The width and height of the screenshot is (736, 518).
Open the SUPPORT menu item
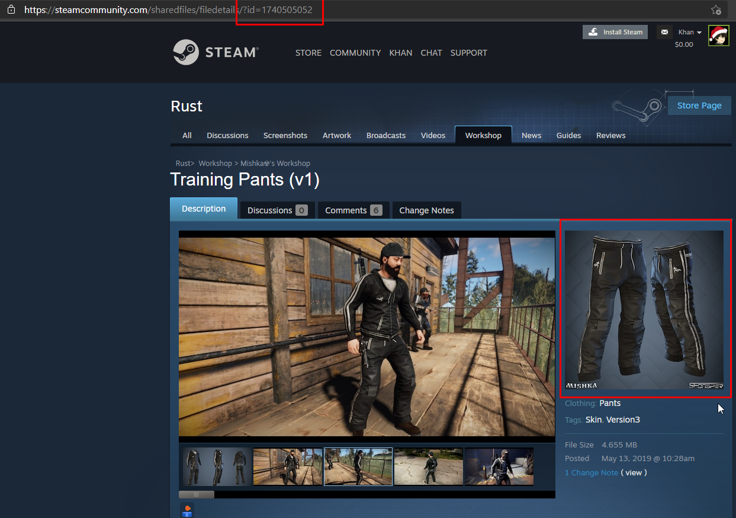point(469,53)
